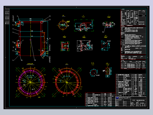
Task: Click the green dashed-border section detail
Action: coord(84,25)
